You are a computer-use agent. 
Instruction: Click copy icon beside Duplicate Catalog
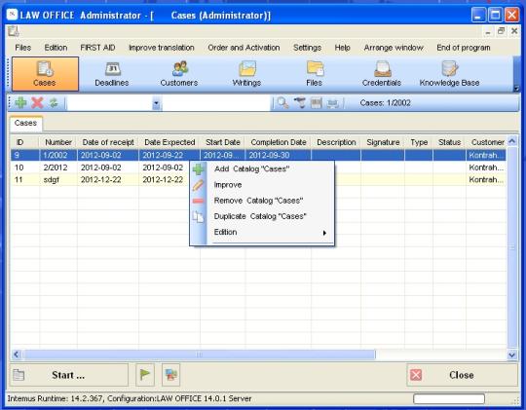(198, 216)
